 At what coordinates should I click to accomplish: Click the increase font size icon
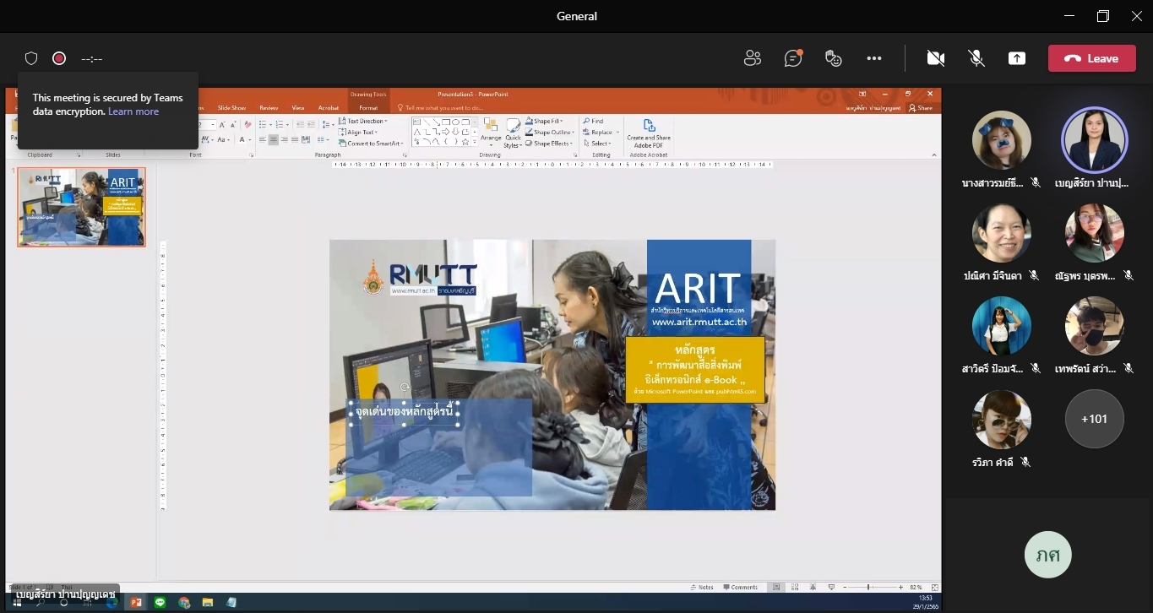(221, 125)
